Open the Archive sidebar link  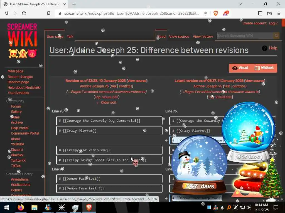click(17, 123)
